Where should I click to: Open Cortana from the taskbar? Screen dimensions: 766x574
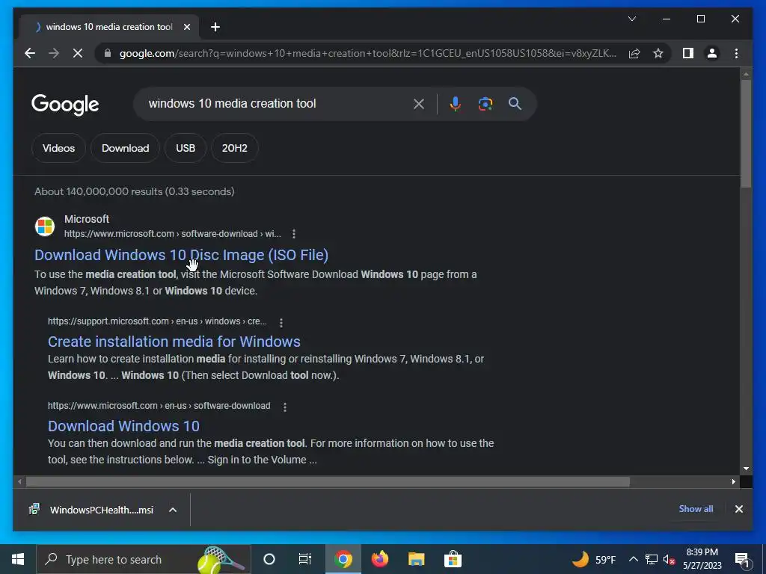point(269,559)
